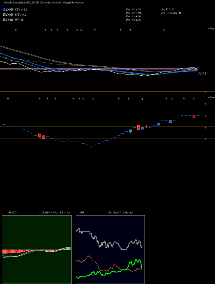
Task: Click the price axis label 6
Action: pyautogui.click(x=206, y=104)
